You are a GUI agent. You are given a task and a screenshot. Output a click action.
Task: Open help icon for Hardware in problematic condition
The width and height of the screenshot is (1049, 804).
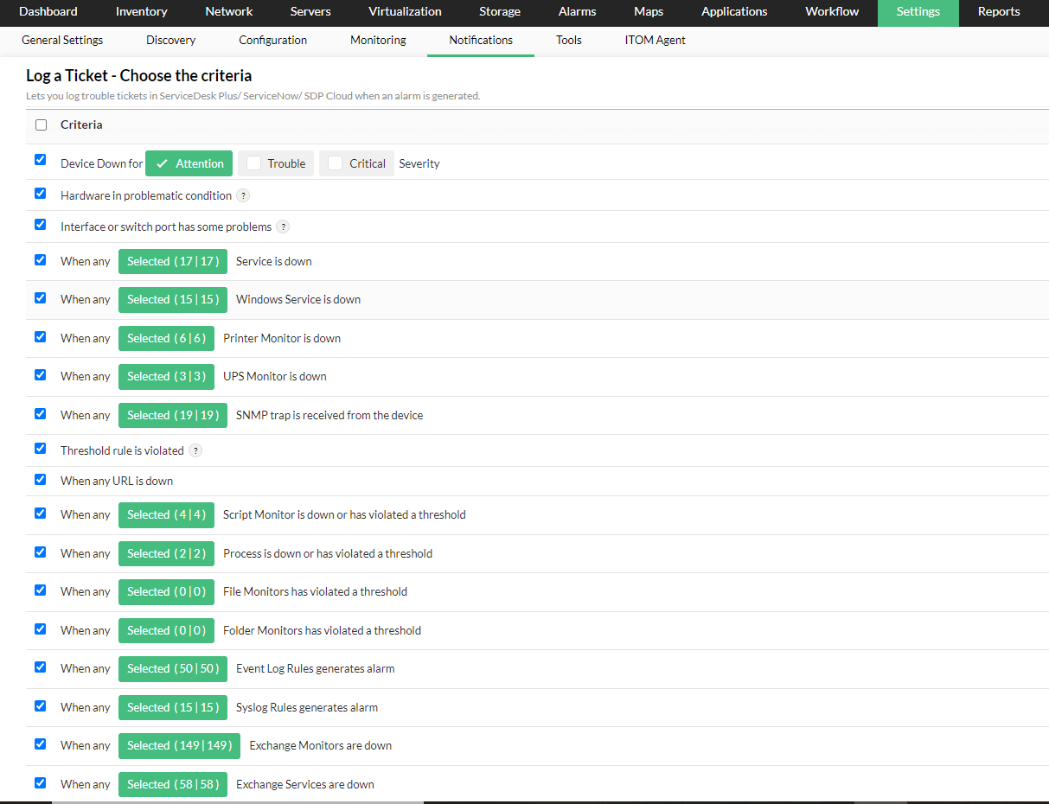pyautogui.click(x=243, y=195)
